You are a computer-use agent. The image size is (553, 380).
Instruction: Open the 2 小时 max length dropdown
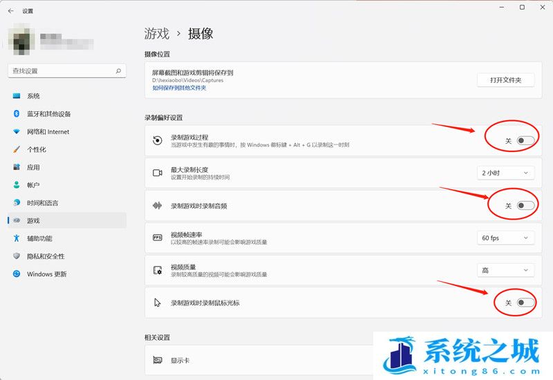click(x=505, y=173)
